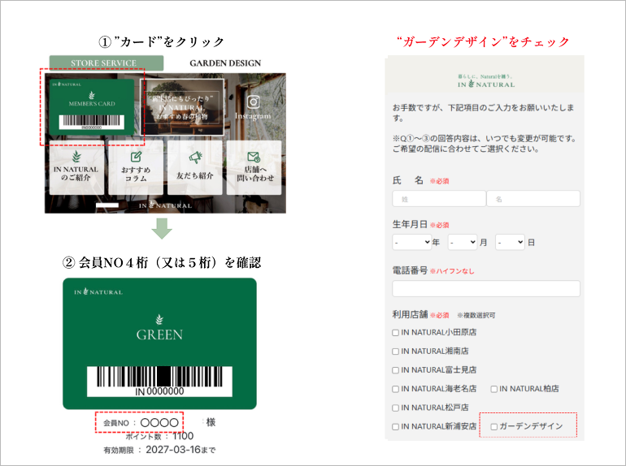Open the おすすめコラム tile
The width and height of the screenshot is (626, 466).
pos(135,167)
